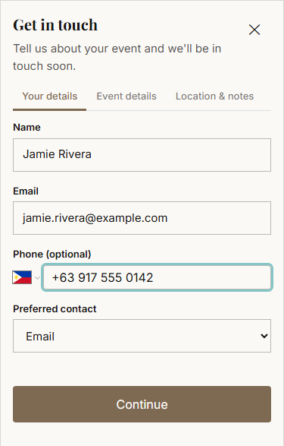The image size is (284, 446).
Task: Place cursor after 0142 in phone field
Action: pyautogui.click(x=154, y=277)
